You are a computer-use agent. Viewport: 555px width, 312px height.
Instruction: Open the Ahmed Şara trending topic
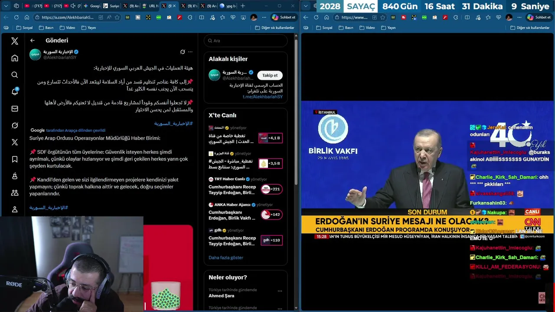point(221,296)
